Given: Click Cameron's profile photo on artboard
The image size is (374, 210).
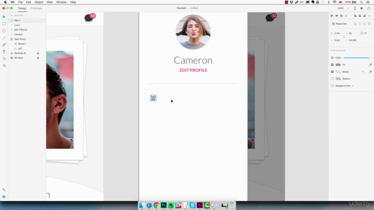Looking at the screenshot, I should pyautogui.click(x=193, y=32).
